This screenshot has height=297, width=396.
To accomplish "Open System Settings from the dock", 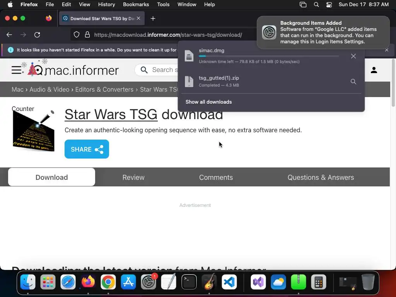I will tap(148, 282).
